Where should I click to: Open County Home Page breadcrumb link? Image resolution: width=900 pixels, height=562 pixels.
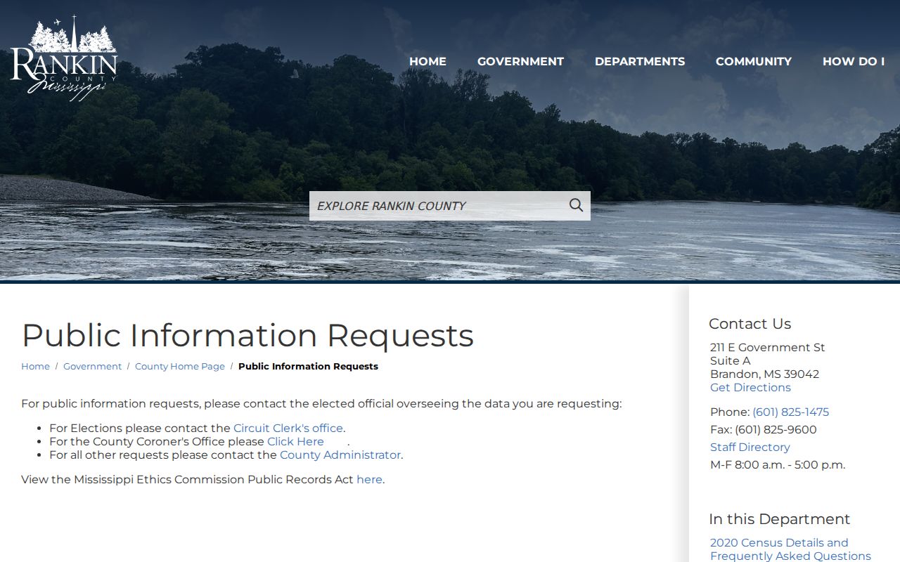(180, 366)
